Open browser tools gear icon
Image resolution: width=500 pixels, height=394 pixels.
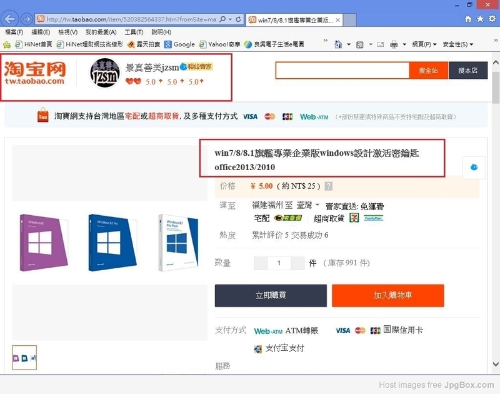coord(492,19)
